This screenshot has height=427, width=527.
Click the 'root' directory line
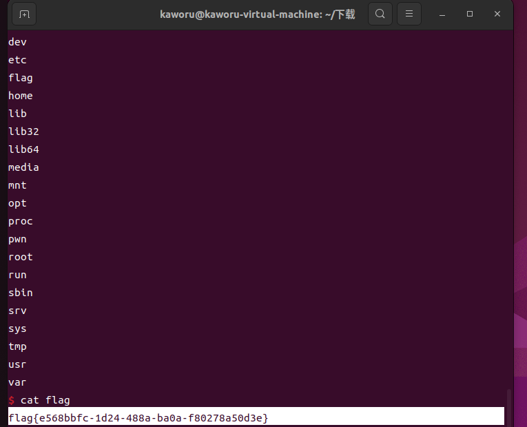tap(21, 257)
